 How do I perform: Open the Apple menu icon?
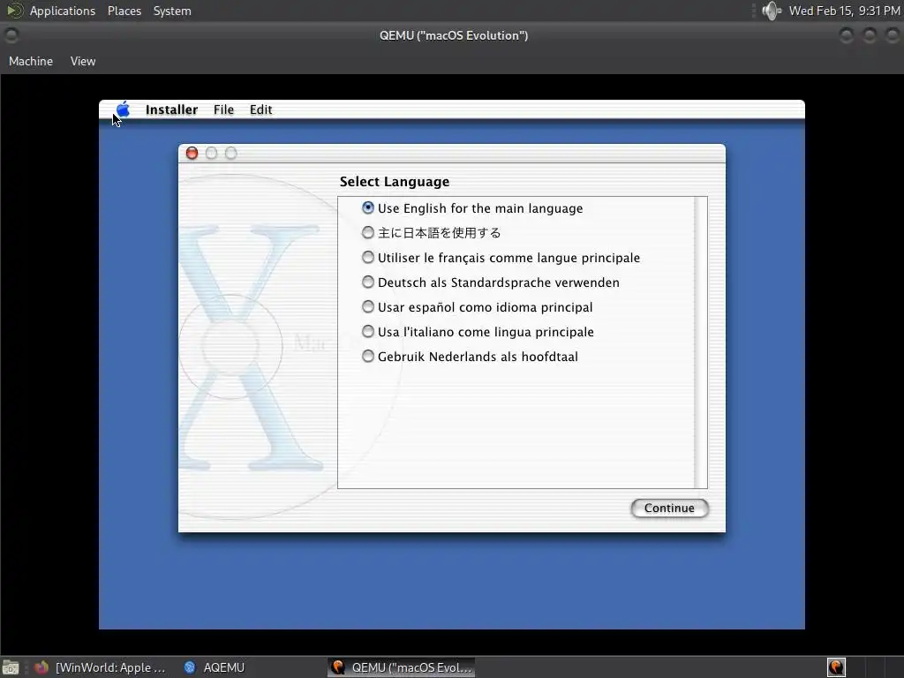pyautogui.click(x=123, y=109)
